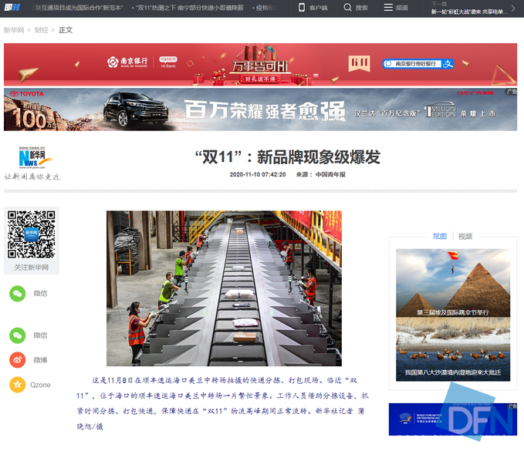Share to Qzone via star icon
Screen dimensions: 524x451
click(18, 385)
